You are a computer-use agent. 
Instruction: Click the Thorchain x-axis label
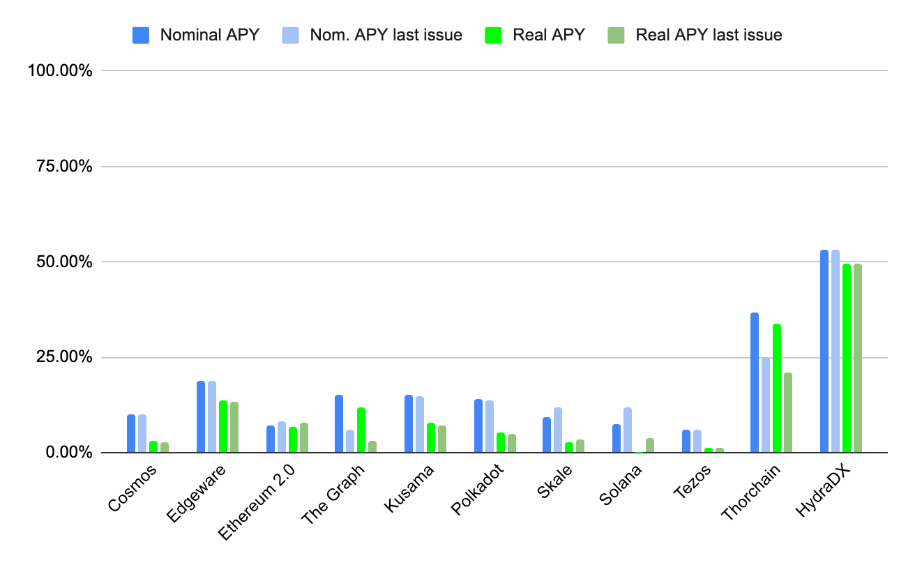(x=751, y=492)
